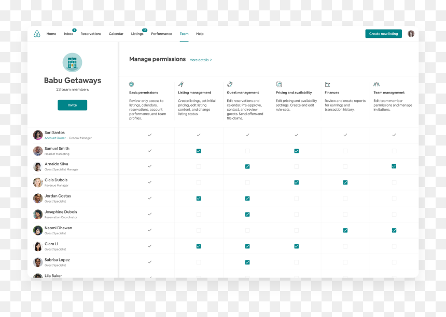Click the Airbnb logo icon

(37, 34)
